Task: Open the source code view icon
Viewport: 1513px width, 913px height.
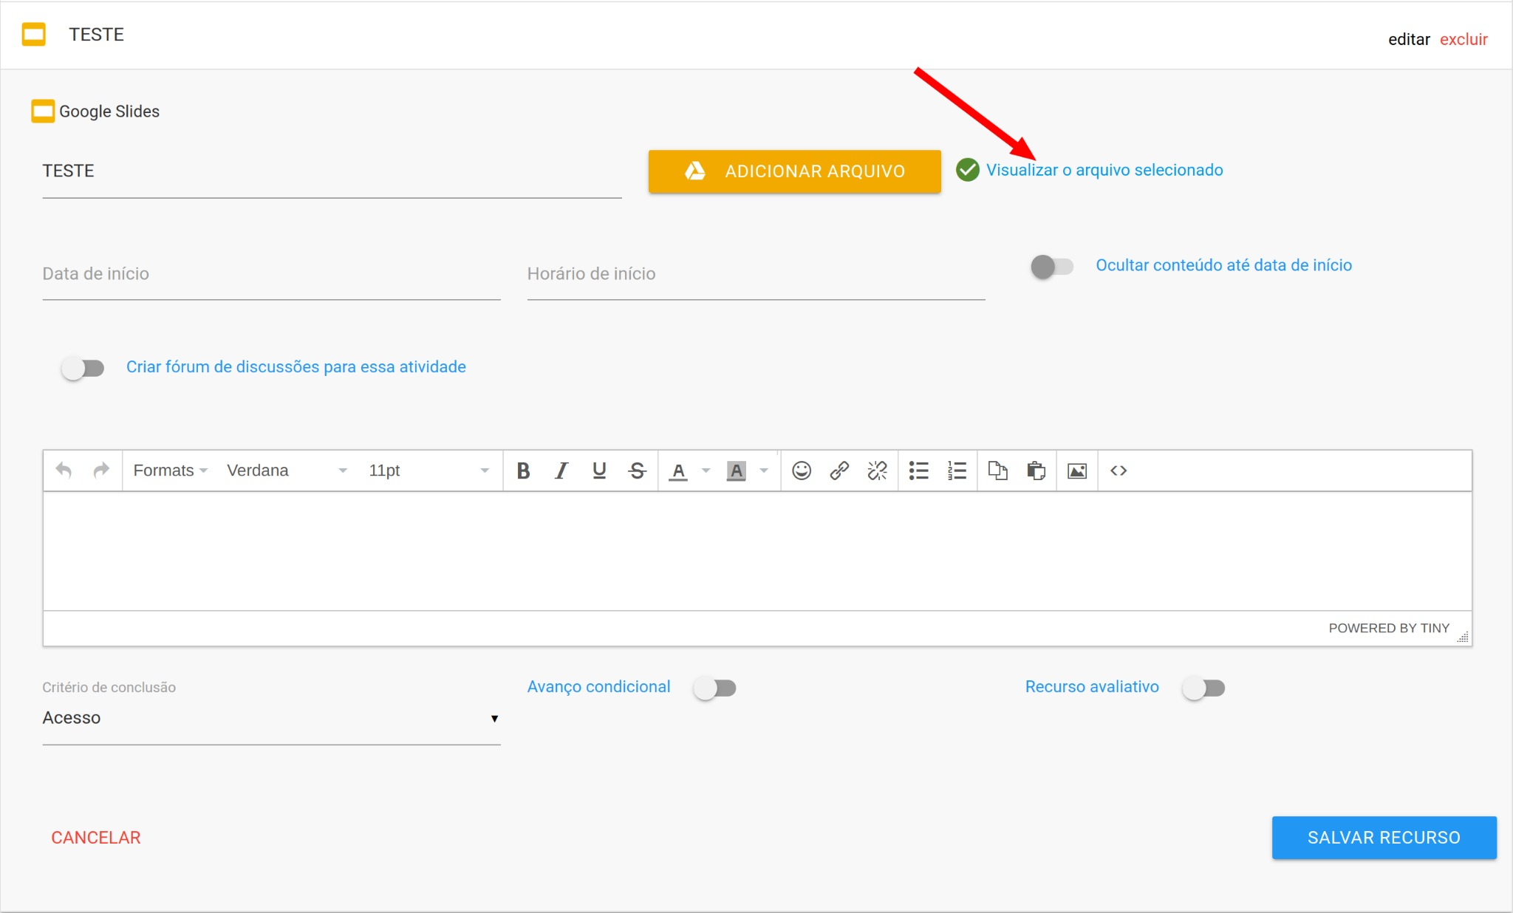Action: tap(1118, 471)
